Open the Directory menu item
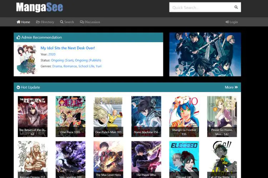The height and width of the screenshot is (178, 268). click(x=45, y=22)
